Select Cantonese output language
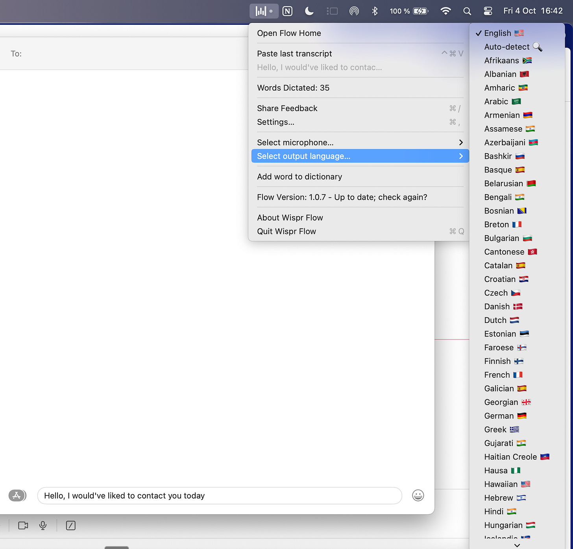 tap(517, 252)
